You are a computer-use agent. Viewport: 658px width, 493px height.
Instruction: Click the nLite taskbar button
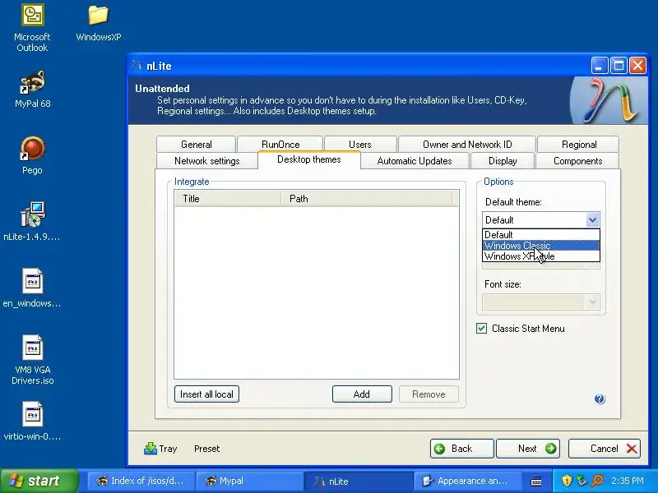[359, 481]
